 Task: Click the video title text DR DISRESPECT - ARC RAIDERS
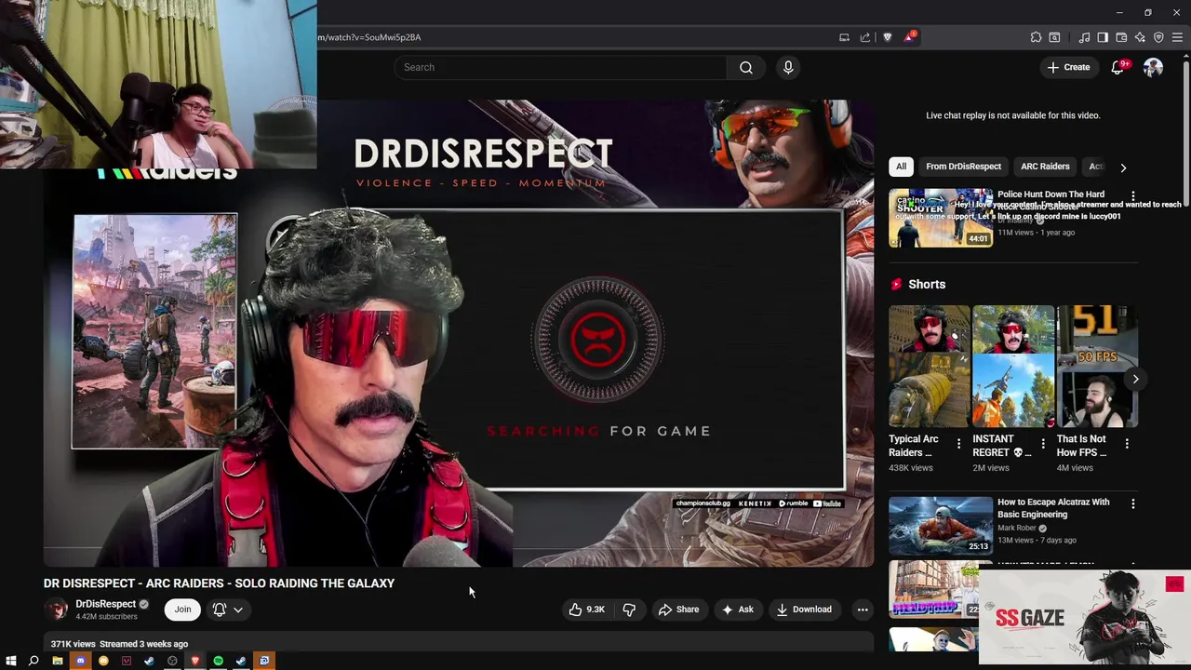click(219, 583)
